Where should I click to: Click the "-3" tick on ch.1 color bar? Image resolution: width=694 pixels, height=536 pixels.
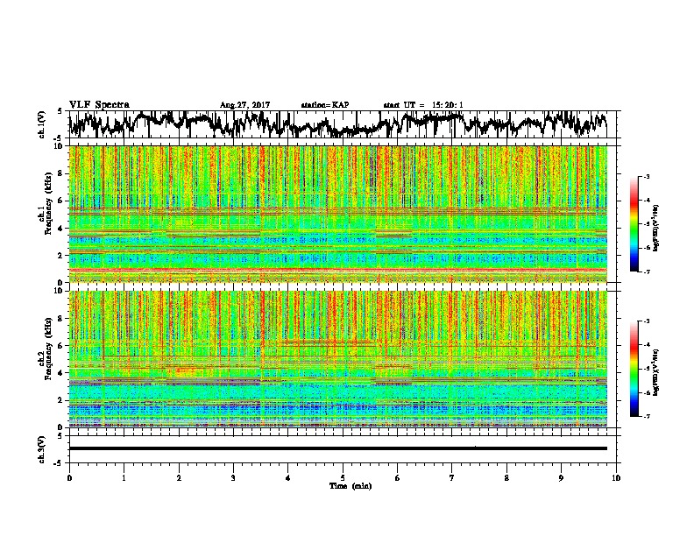pyautogui.click(x=646, y=176)
